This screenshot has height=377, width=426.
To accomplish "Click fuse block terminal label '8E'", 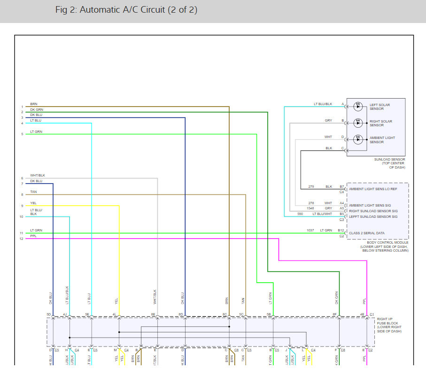I will (153, 314).
